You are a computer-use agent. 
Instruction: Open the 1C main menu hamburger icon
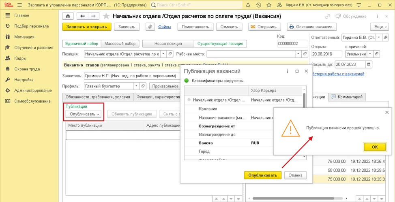[x=20, y=5]
